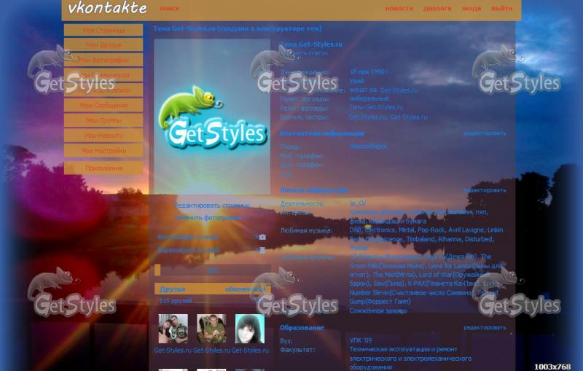Image resolution: width=583 pixels, height=371 pixels.
Task: Click the vkontakte logo in the header
Action: click(107, 9)
